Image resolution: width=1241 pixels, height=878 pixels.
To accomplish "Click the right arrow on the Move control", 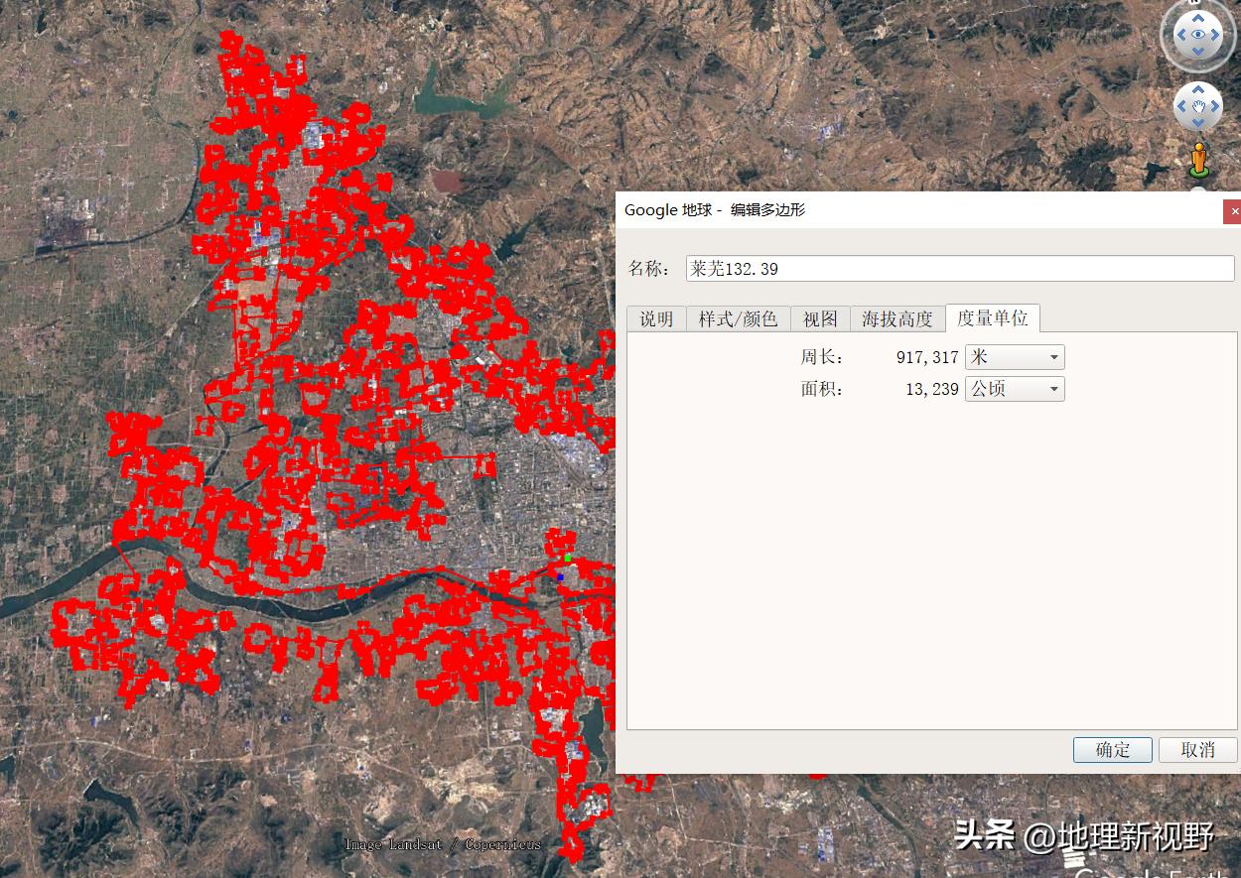I will pyautogui.click(x=1215, y=106).
